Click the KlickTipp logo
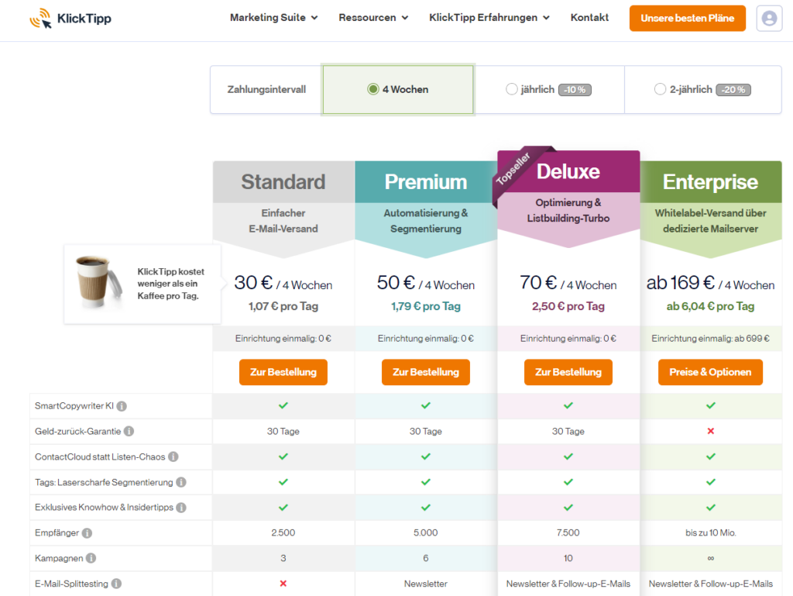This screenshot has height=596, width=793. click(70, 19)
